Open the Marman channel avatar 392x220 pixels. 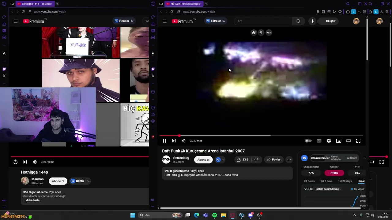(x=25, y=181)
